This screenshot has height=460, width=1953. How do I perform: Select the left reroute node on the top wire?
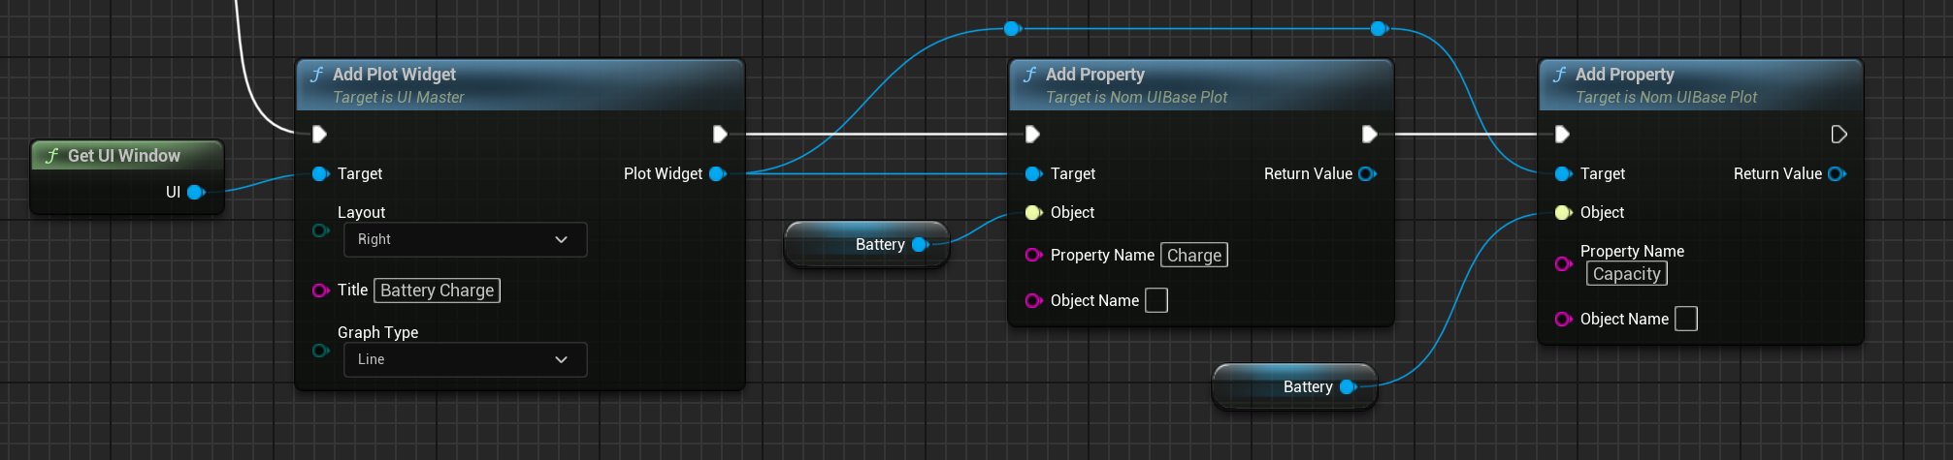[x=1012, y=29]
